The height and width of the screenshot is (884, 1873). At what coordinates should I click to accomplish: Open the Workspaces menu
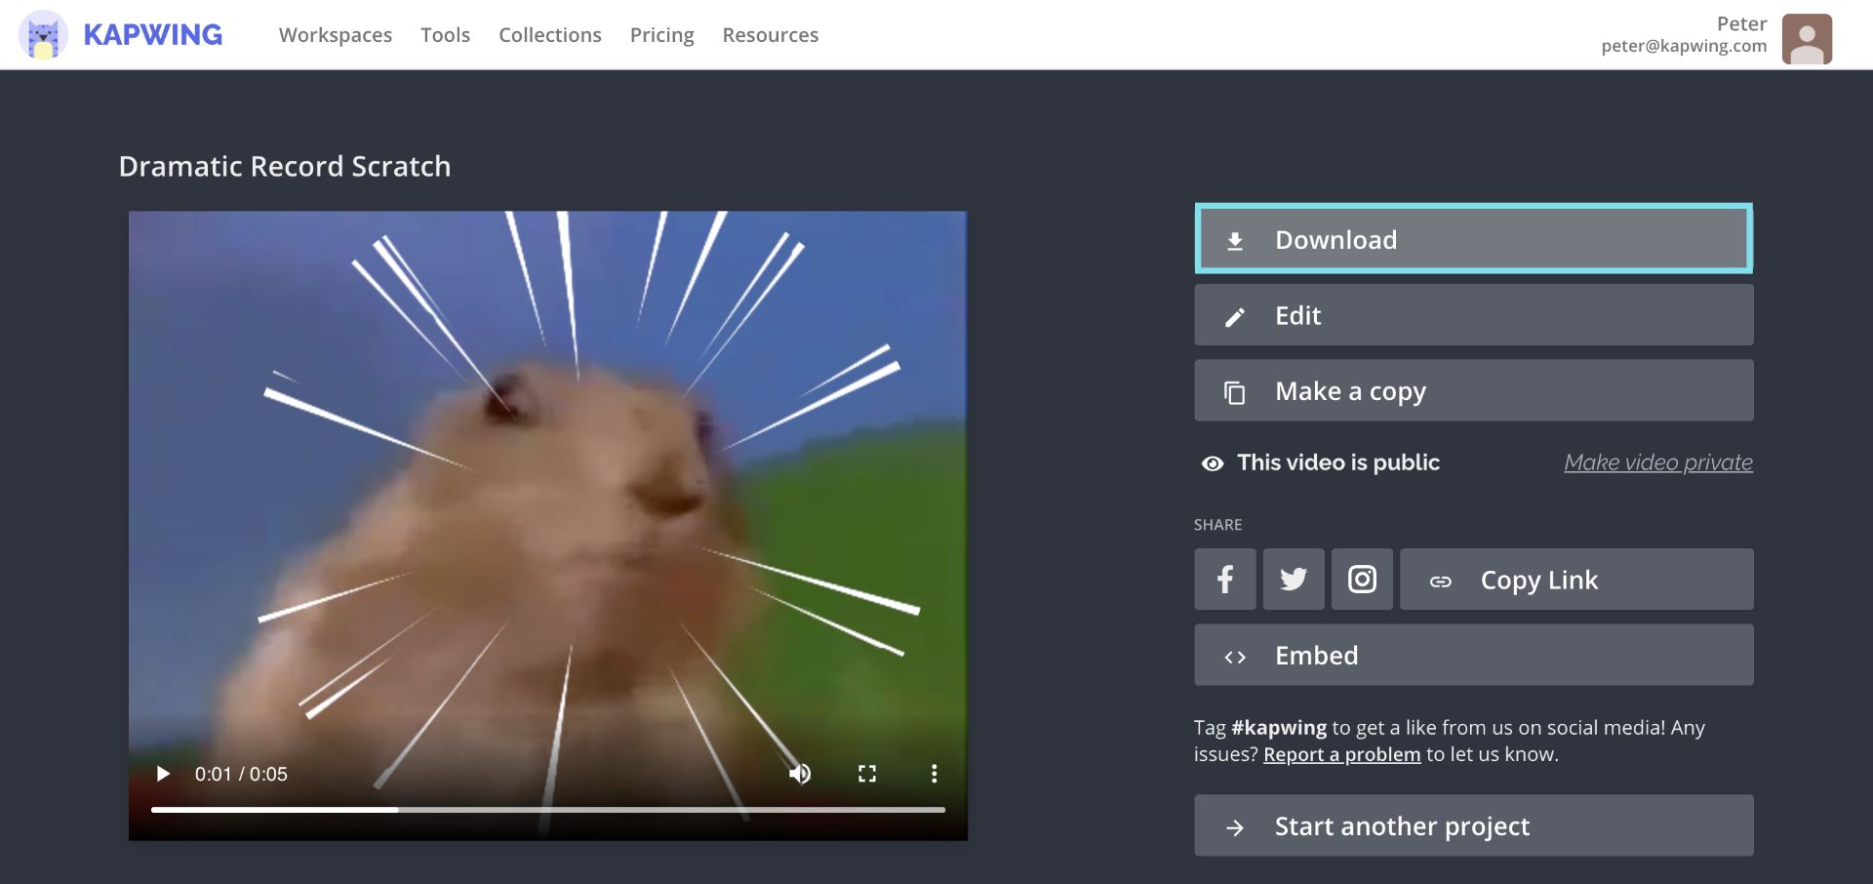[x=336, y=35]
